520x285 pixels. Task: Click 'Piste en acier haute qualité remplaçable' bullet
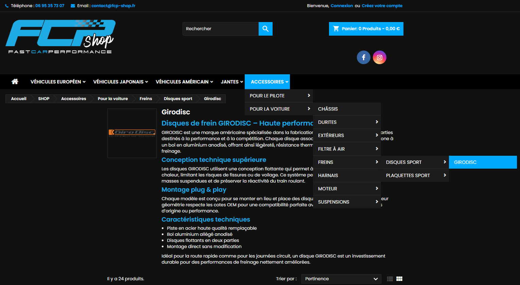212,228
